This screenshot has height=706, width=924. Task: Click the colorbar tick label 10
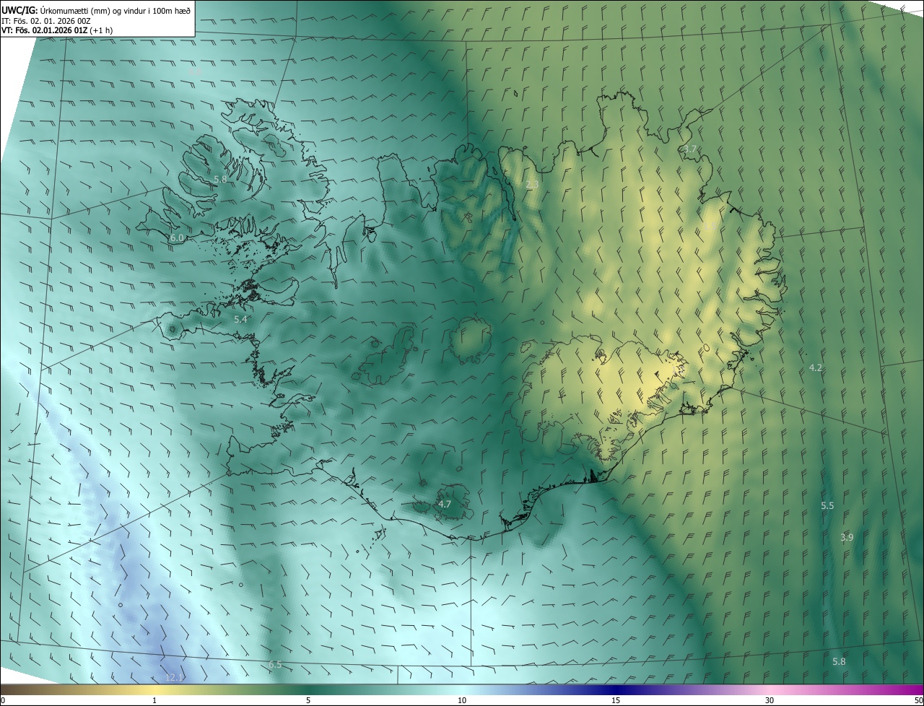coord(462,700)
